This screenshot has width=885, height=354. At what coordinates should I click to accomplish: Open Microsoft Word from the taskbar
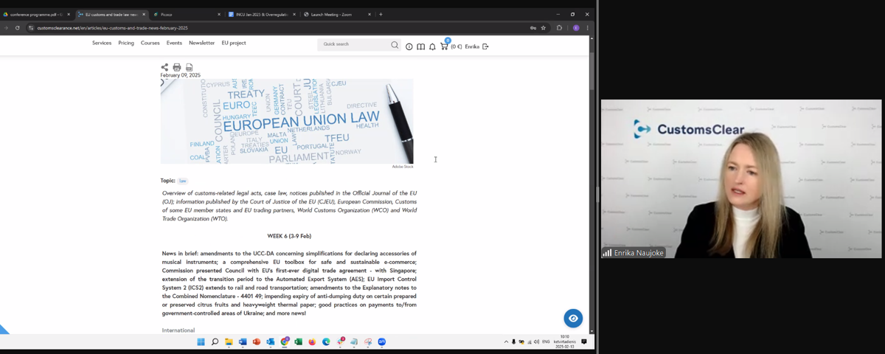(243, 341)
